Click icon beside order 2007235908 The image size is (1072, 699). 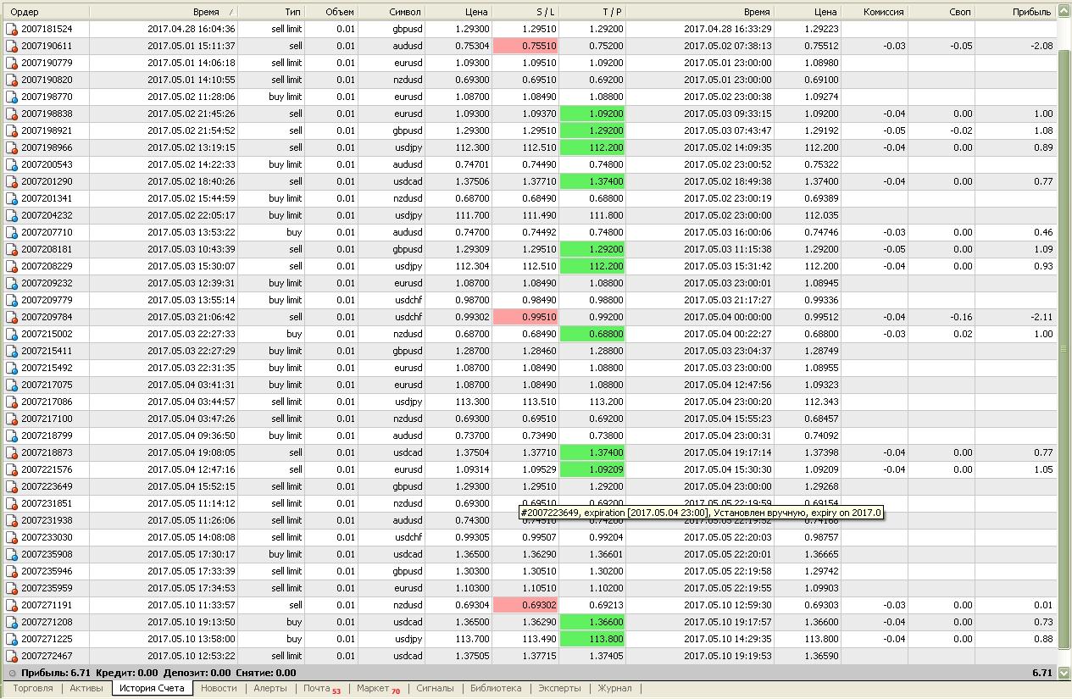tap(12, 554)
